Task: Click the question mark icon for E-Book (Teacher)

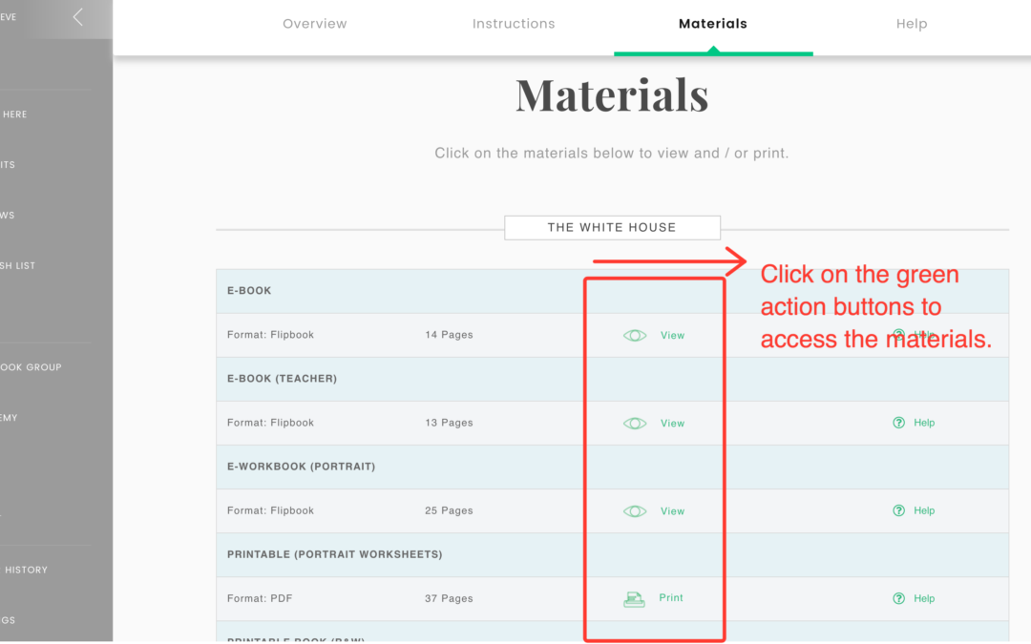Action: coord(898,423)
